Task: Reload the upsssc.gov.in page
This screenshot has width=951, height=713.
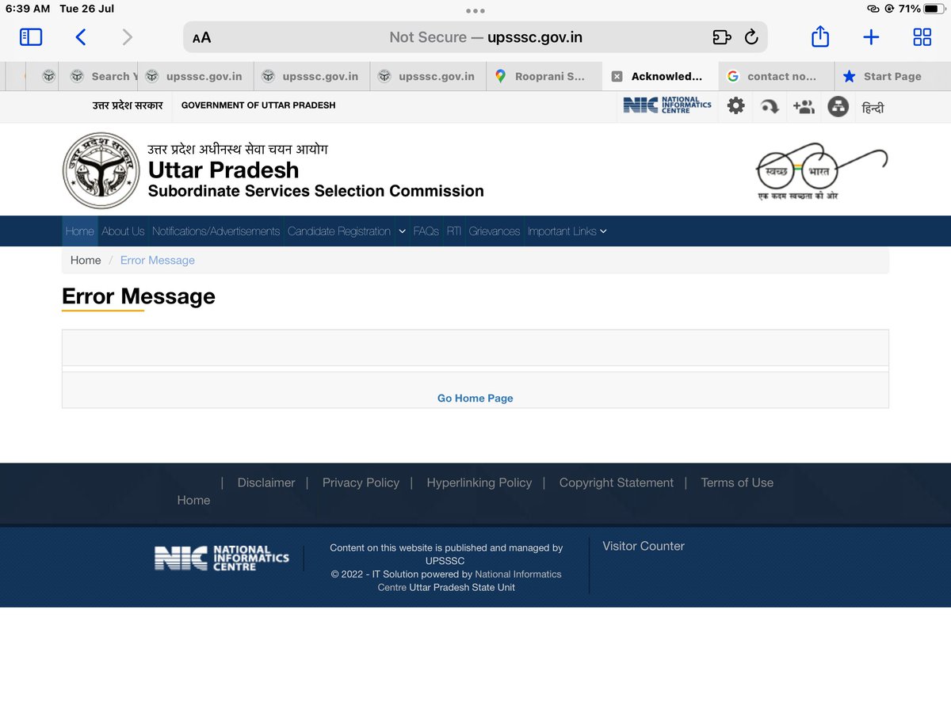Action: 751,37
